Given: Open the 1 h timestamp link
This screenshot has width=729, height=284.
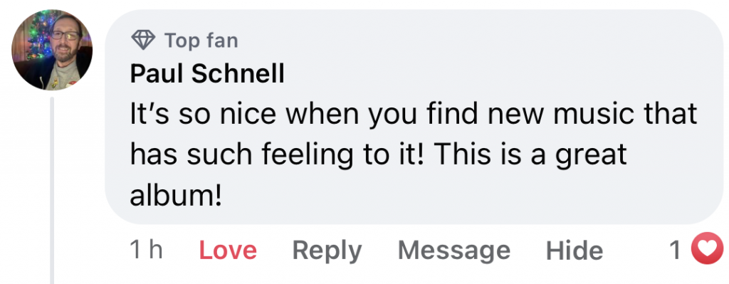Looking at the screenshot, I should [146, 250].
